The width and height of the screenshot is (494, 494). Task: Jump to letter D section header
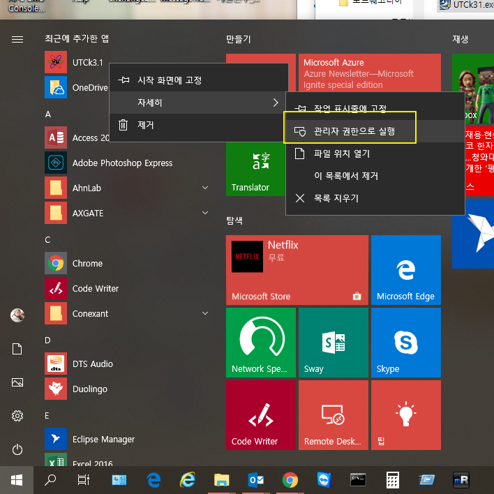click(x=47, y=340)
